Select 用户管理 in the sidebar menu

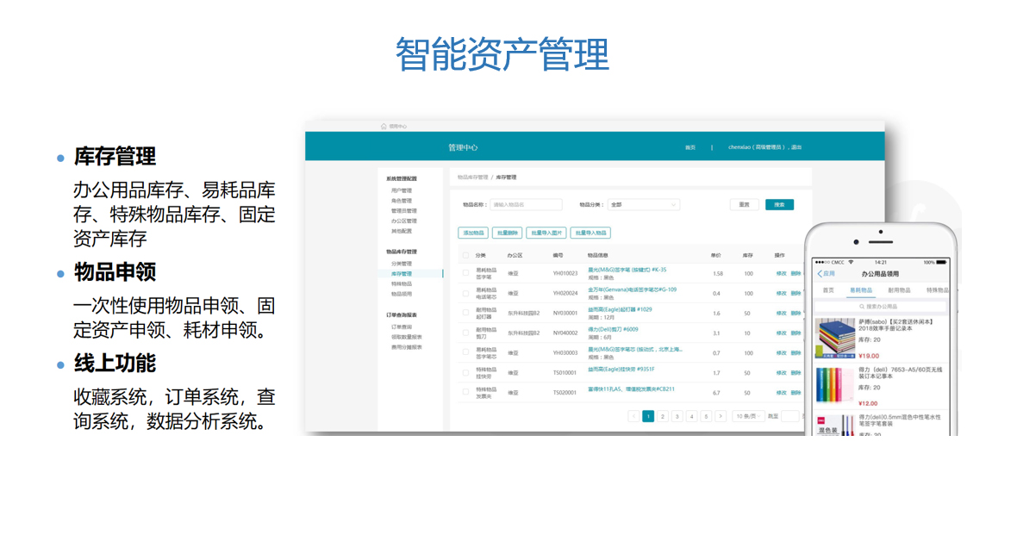[x=402, y=190]
